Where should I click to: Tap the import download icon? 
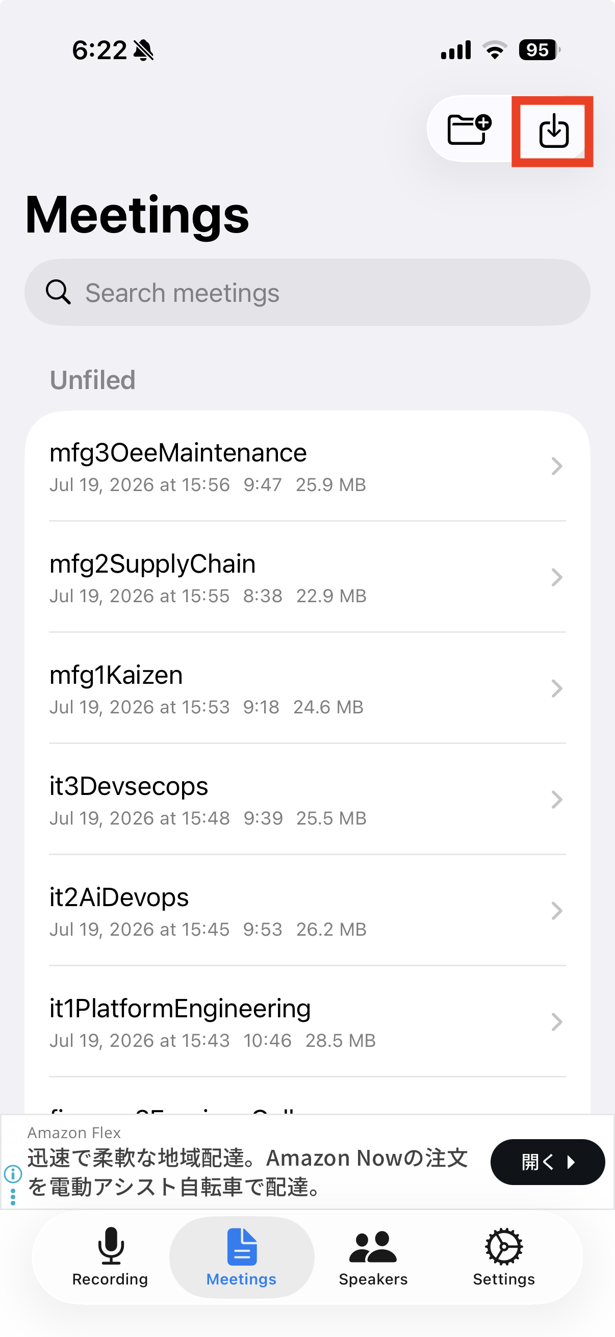point(553,130)
